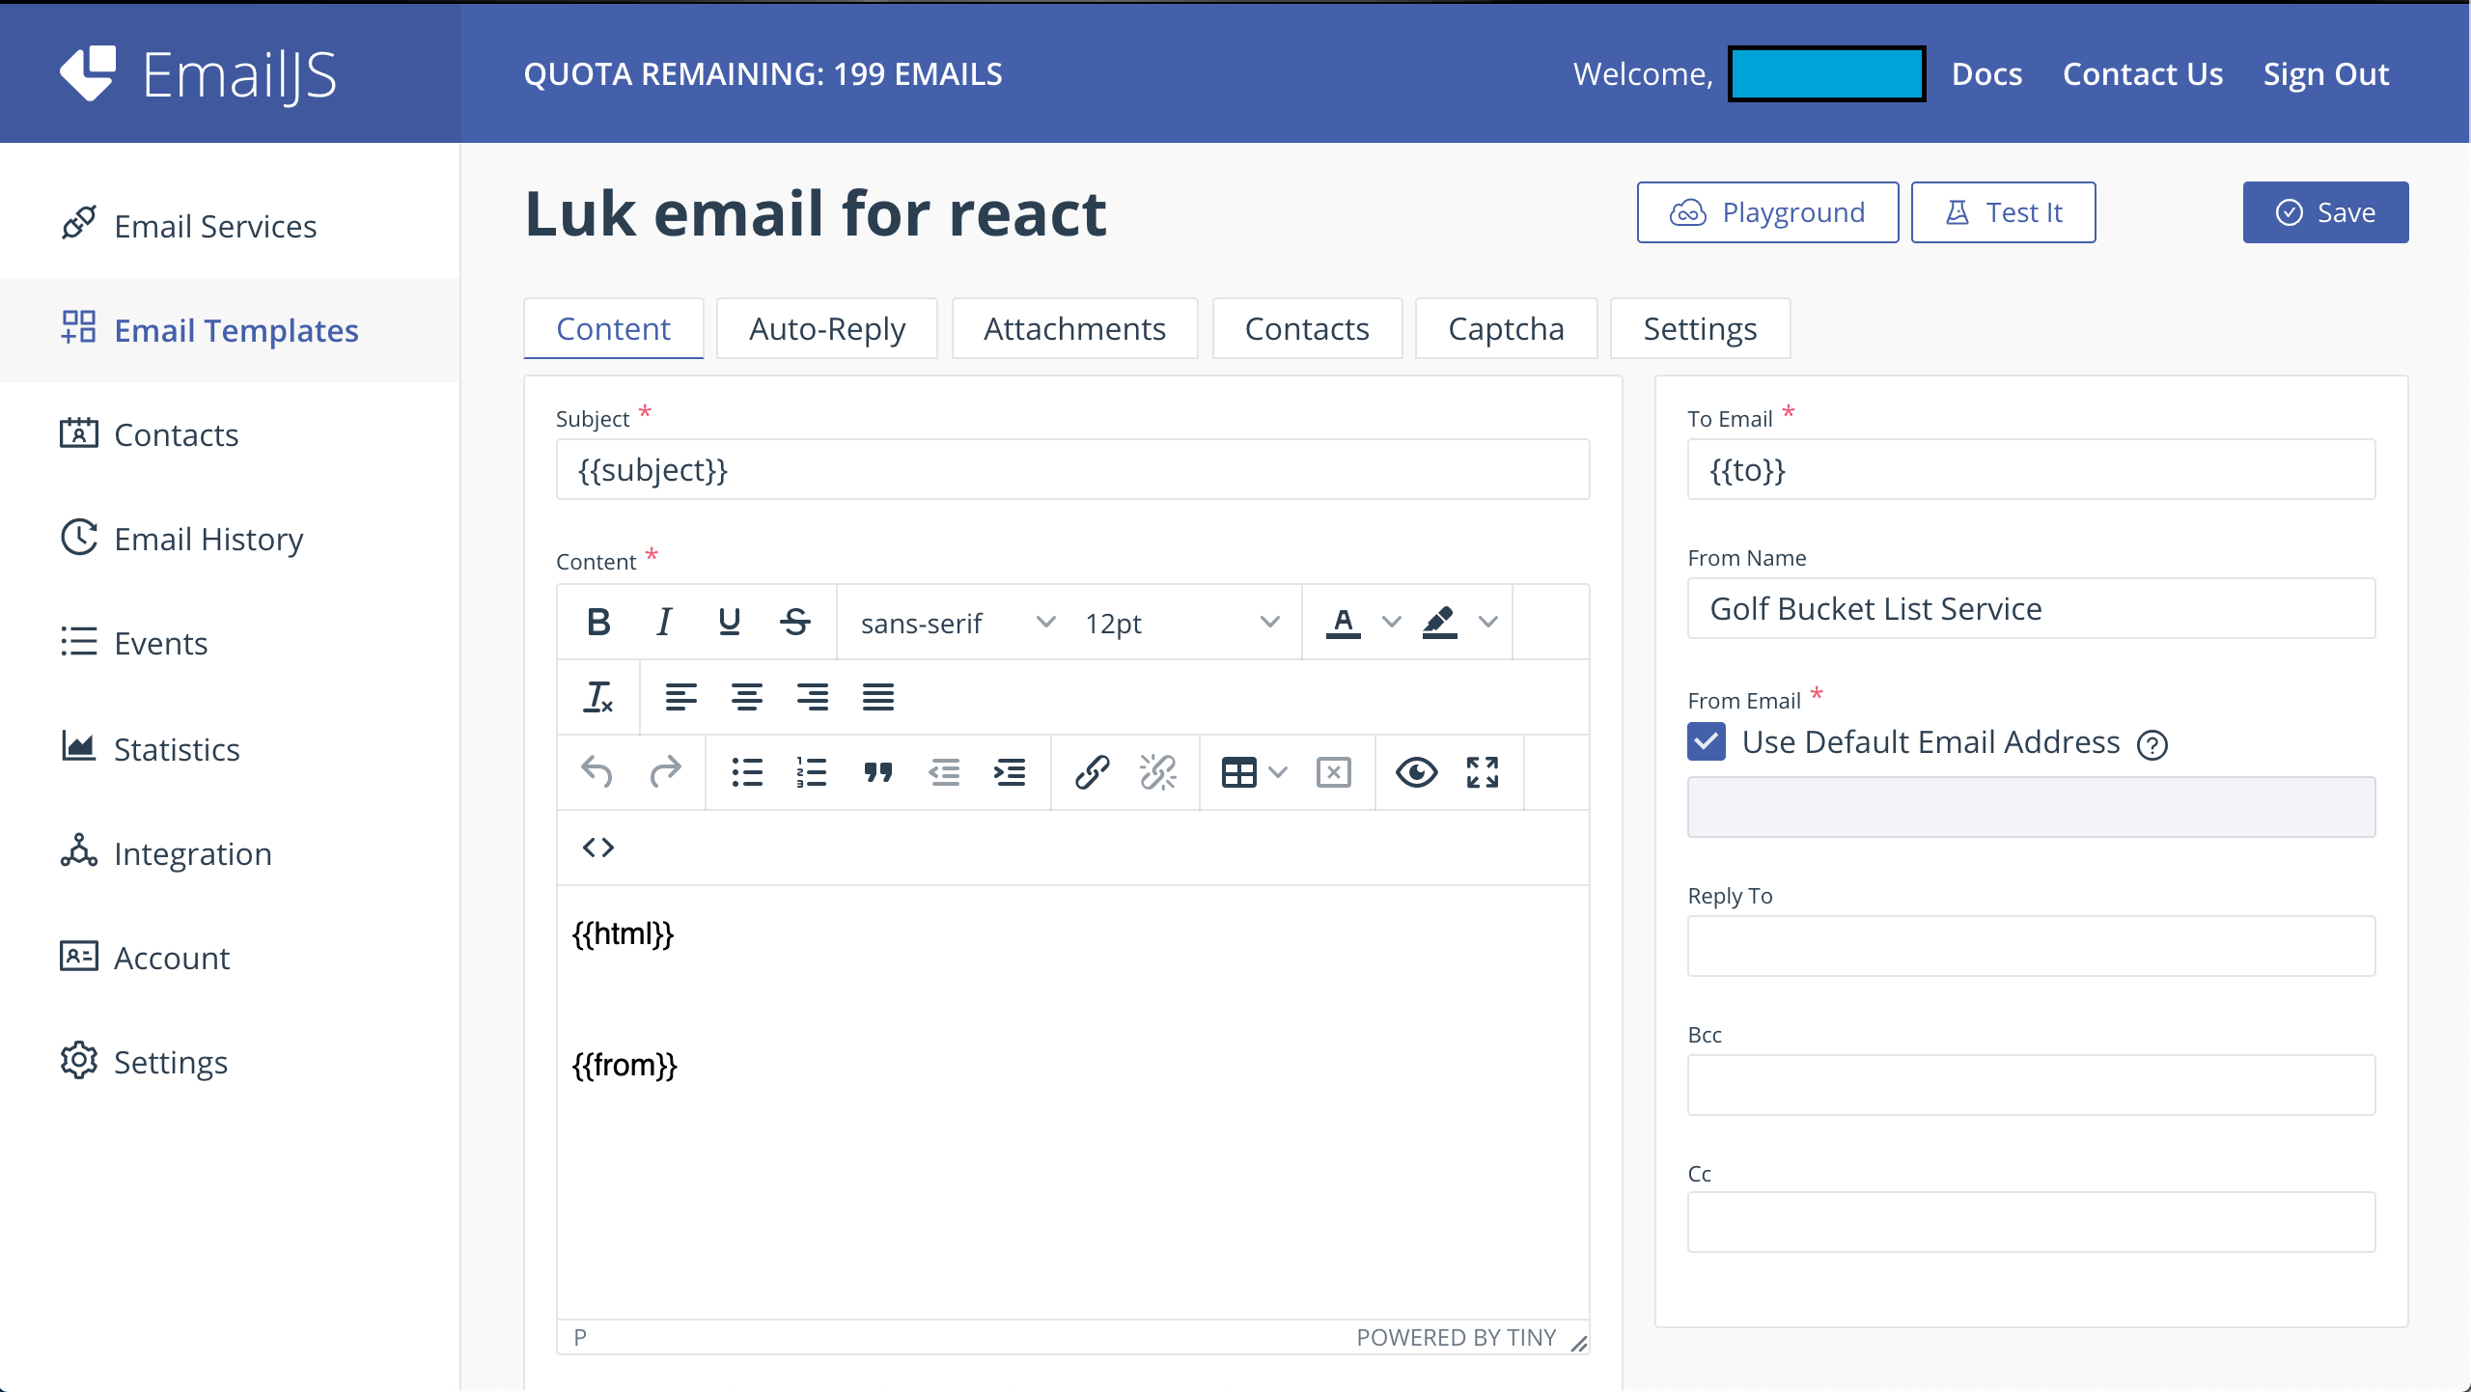2471x1392 pixels.
Task: Open the Statistics section
Action: click(x=177, y=748)
